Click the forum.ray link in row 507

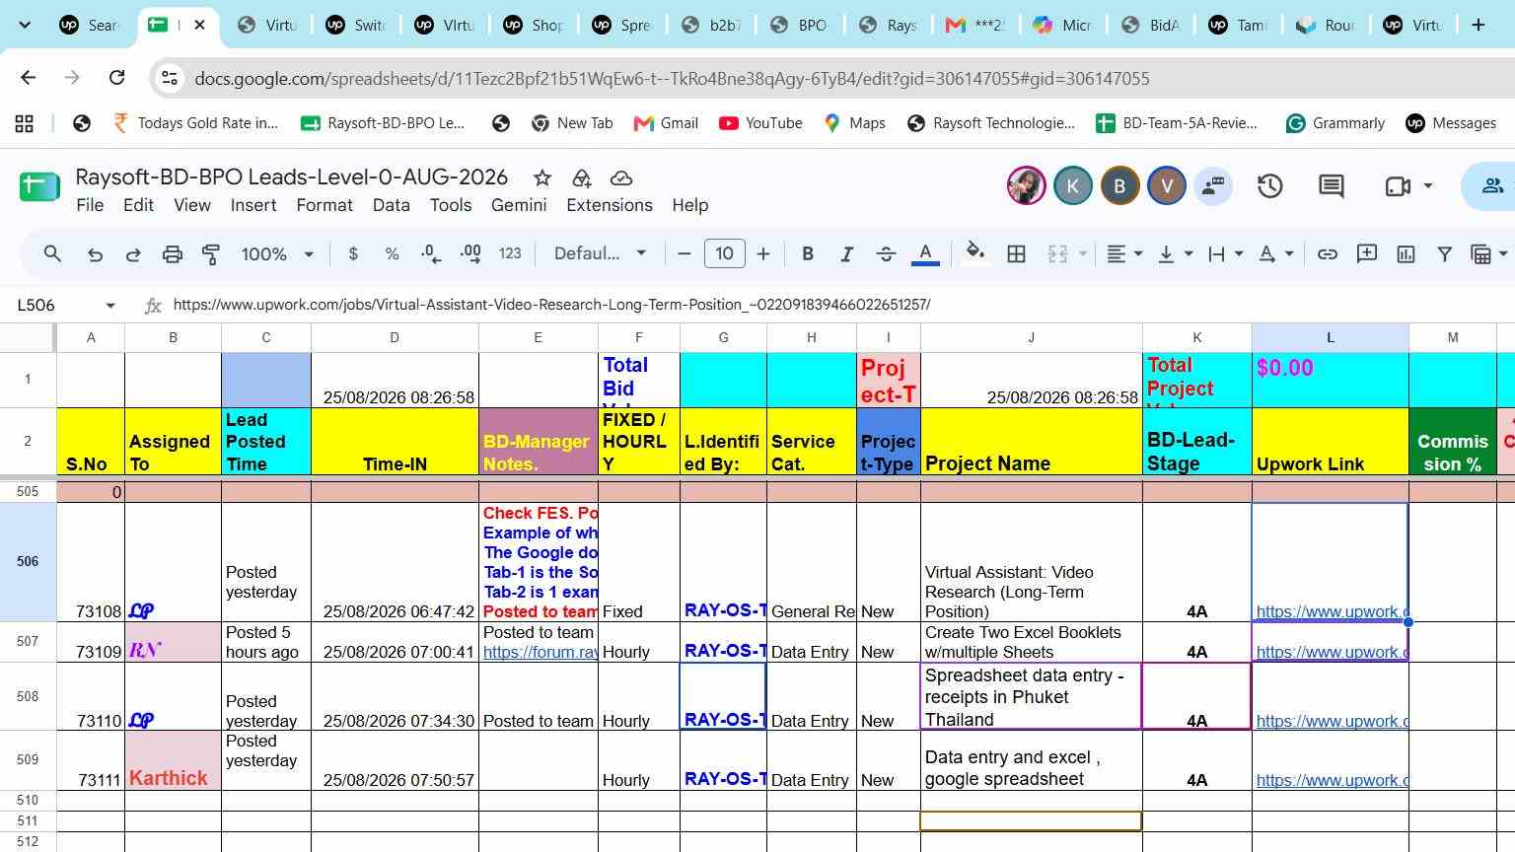tap(541, 652)
